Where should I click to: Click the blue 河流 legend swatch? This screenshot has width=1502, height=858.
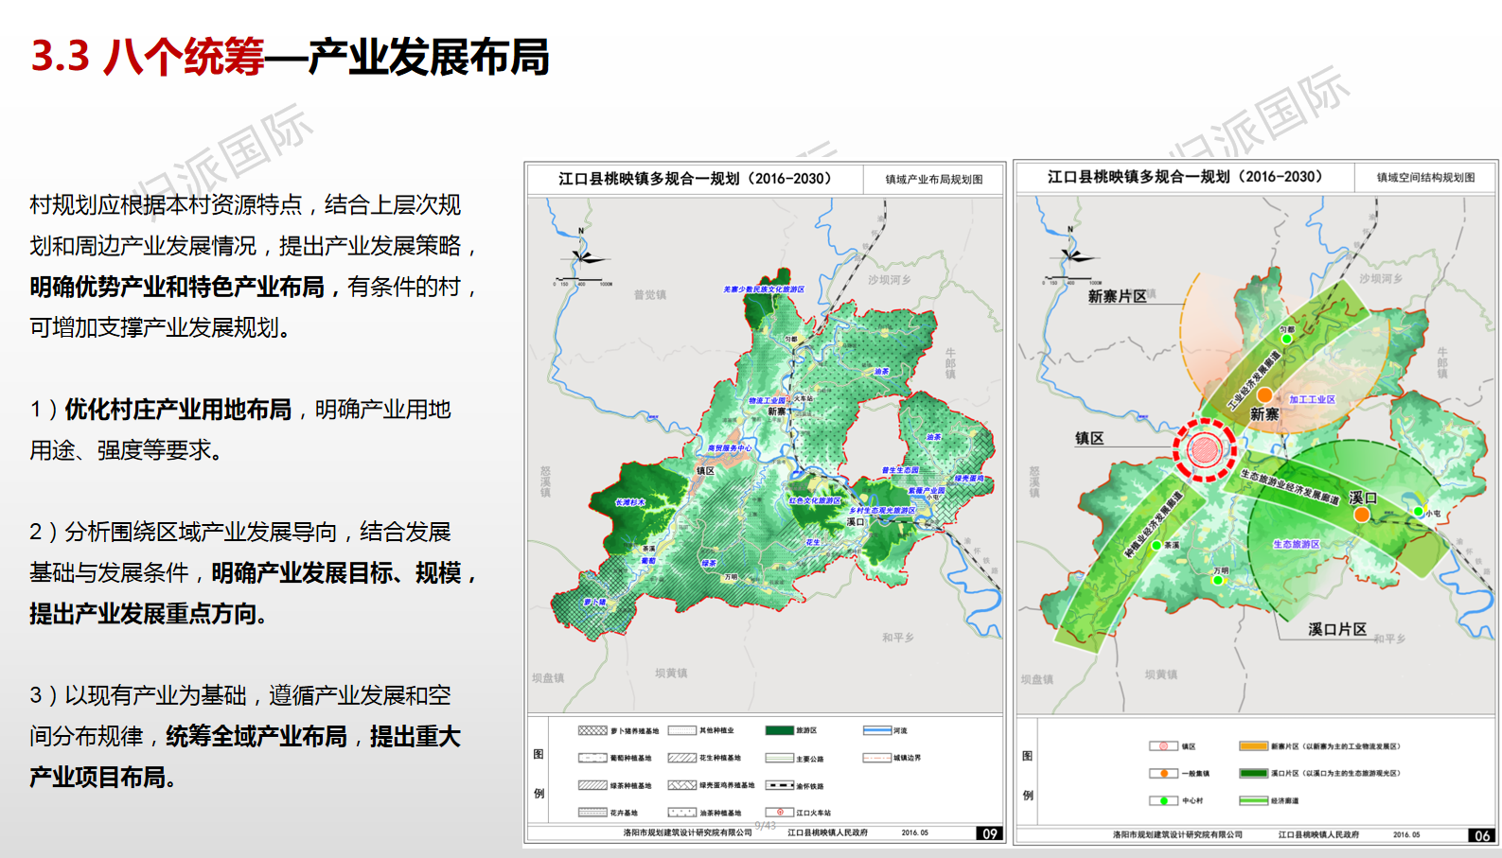pyautogui.click(x=876, y=730)
